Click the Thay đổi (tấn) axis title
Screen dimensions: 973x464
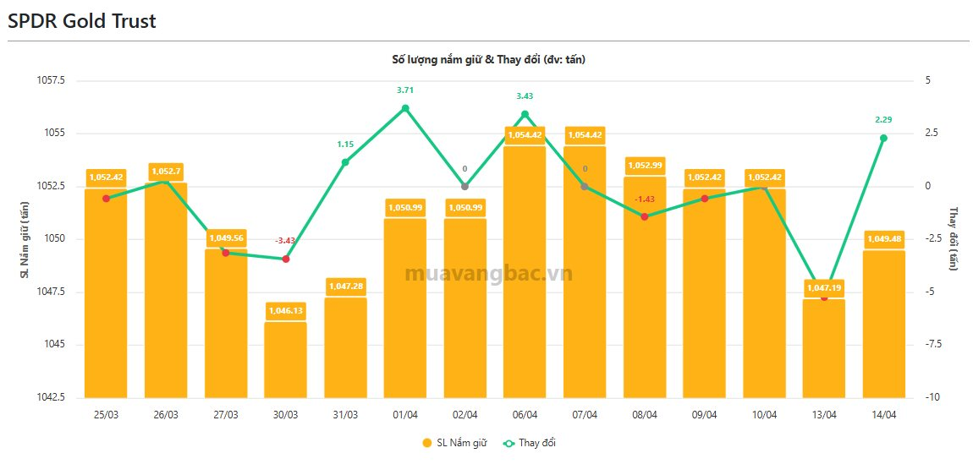pyautogui.click(x=953, y=239)
